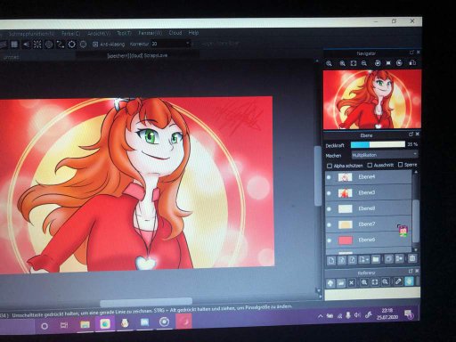Open the Mischen blending mode dropdown
Screen dimensions: 456x342
385,155
